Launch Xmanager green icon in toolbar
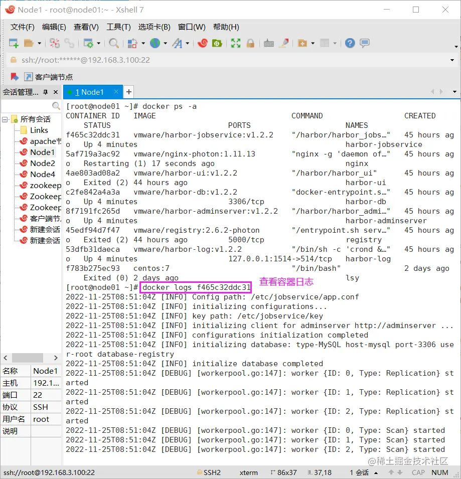Screen dimensions: 461x479 217,43
